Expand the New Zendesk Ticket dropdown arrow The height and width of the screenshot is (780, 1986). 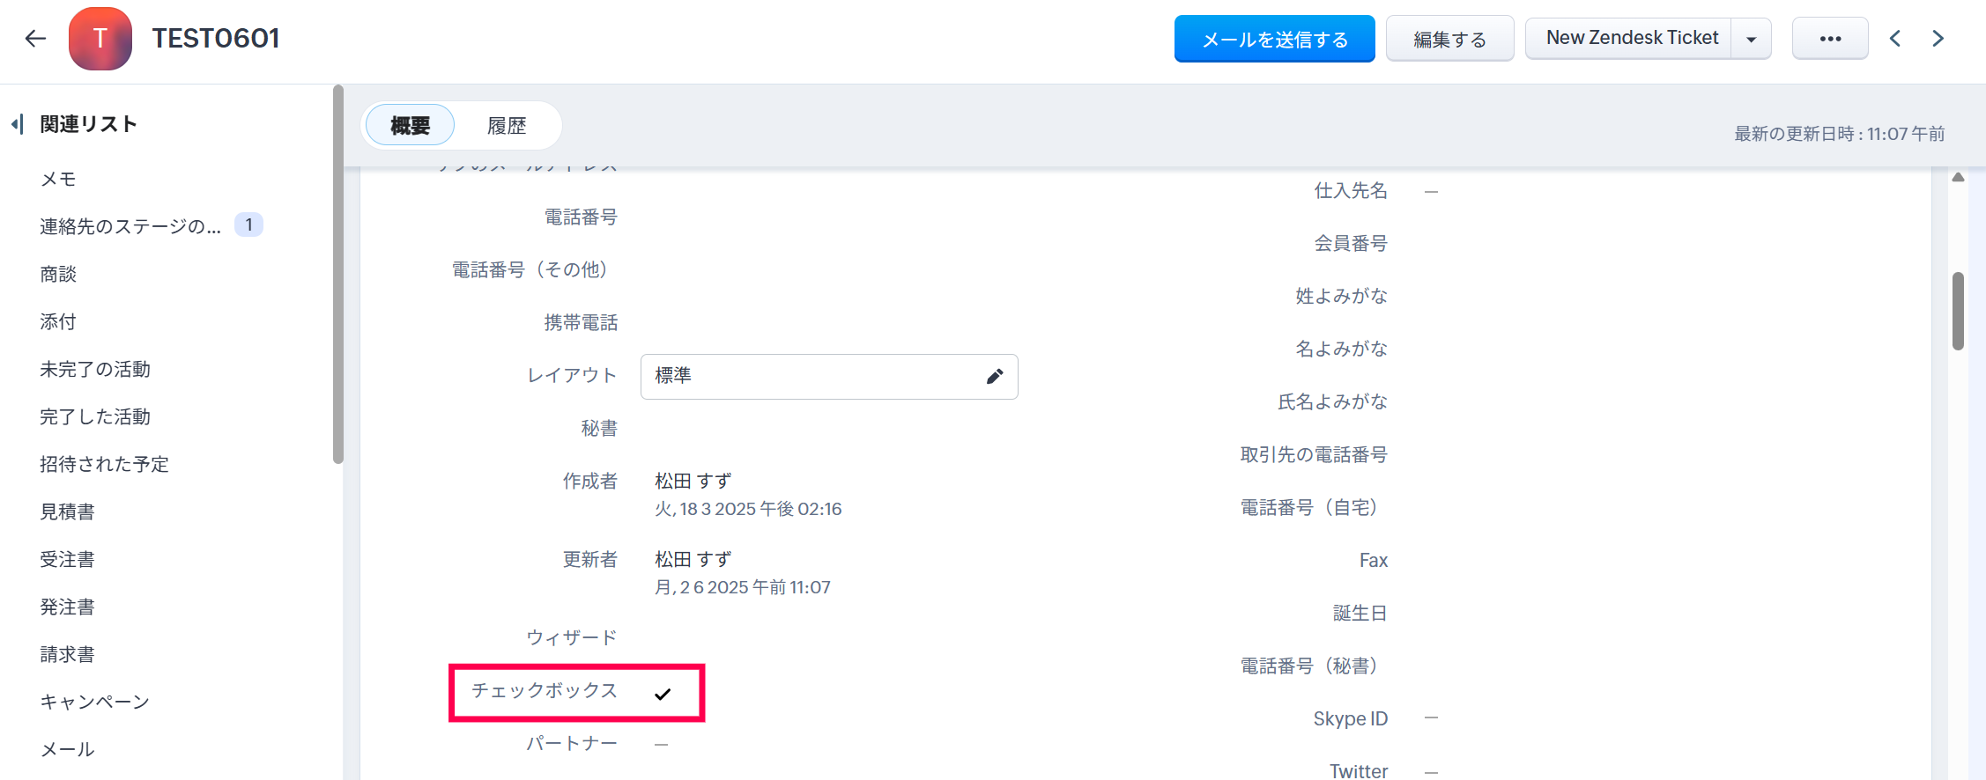(1752, 39)
